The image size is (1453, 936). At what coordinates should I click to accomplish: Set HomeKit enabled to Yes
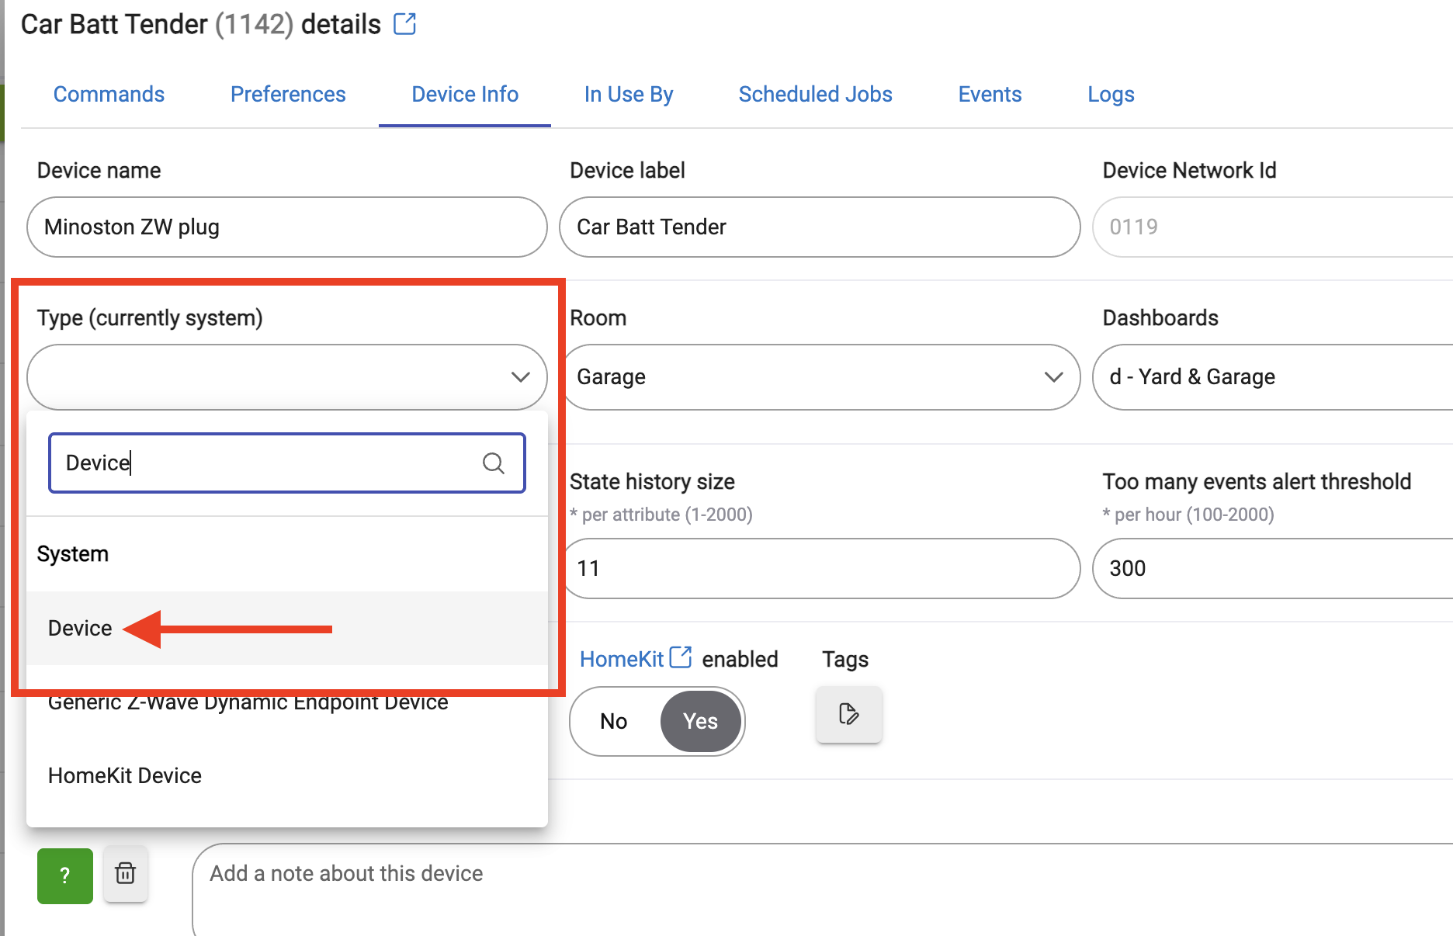coord(700,721)
